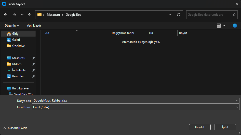Click the Forward navigation arrow
Image resolution: width=241 pixels, height=135 pixels.
[x=14, y=15]
